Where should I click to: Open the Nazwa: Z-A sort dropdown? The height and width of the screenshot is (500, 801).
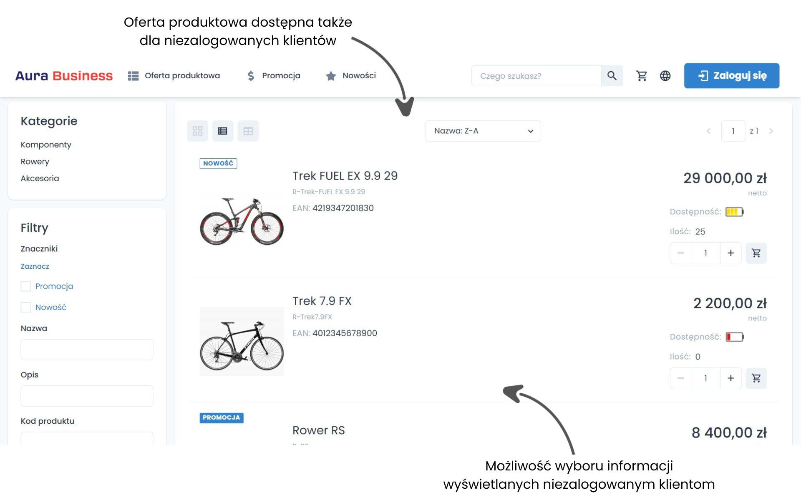pos(483,131)
